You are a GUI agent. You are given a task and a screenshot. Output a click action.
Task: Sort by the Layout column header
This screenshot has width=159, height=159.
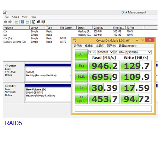click(x=37, y=28)
